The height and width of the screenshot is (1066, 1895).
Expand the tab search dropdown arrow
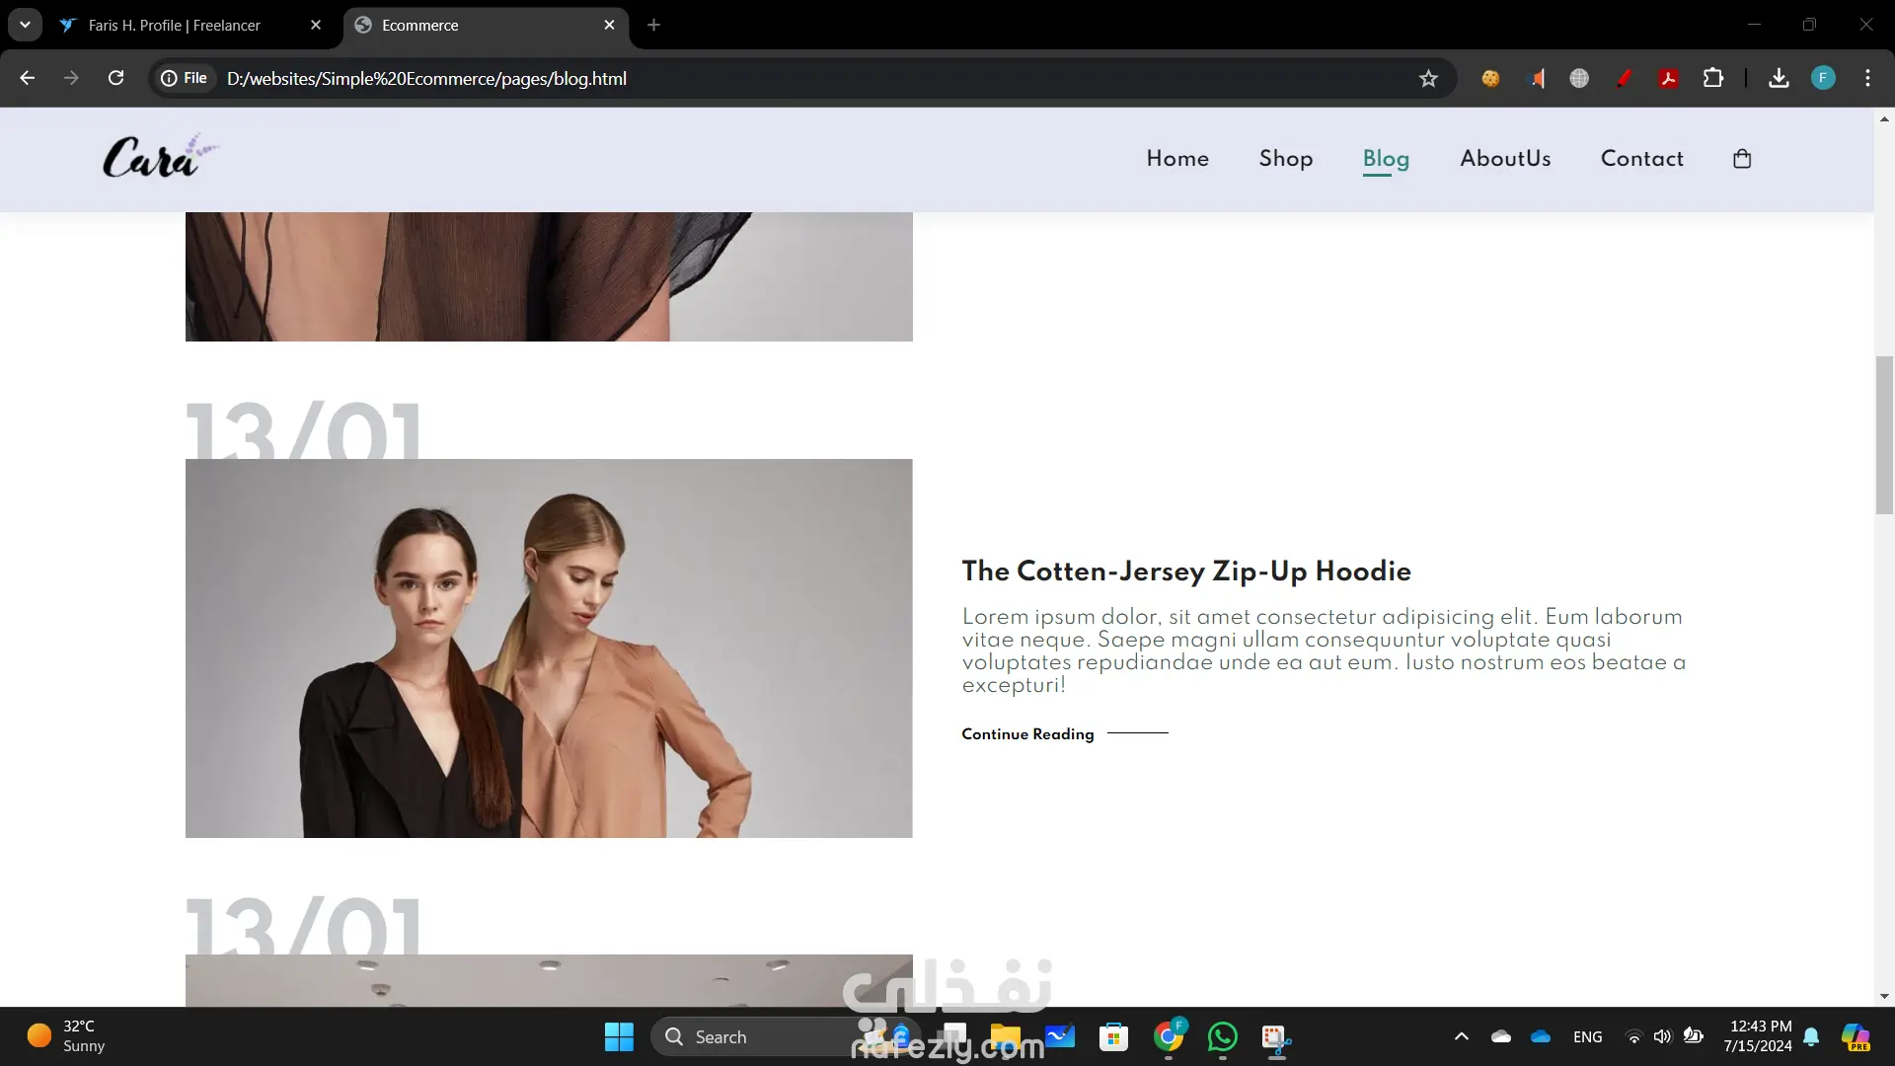tap(25, 25)
